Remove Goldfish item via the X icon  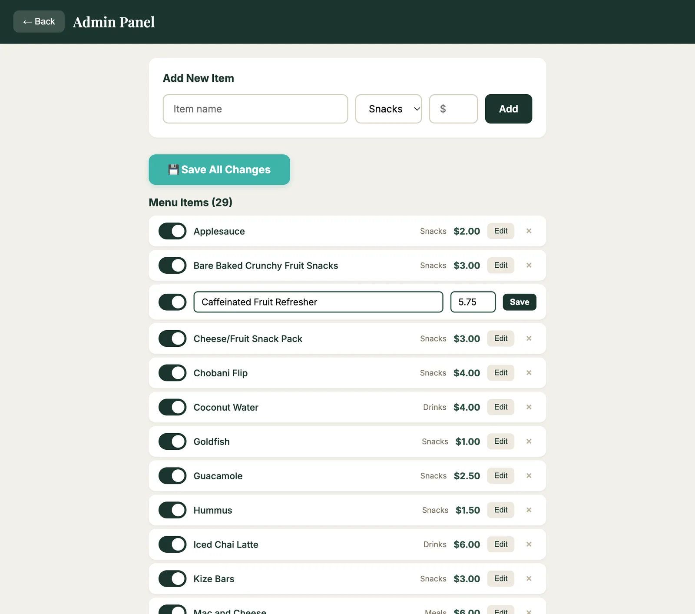tap(529, 441)
